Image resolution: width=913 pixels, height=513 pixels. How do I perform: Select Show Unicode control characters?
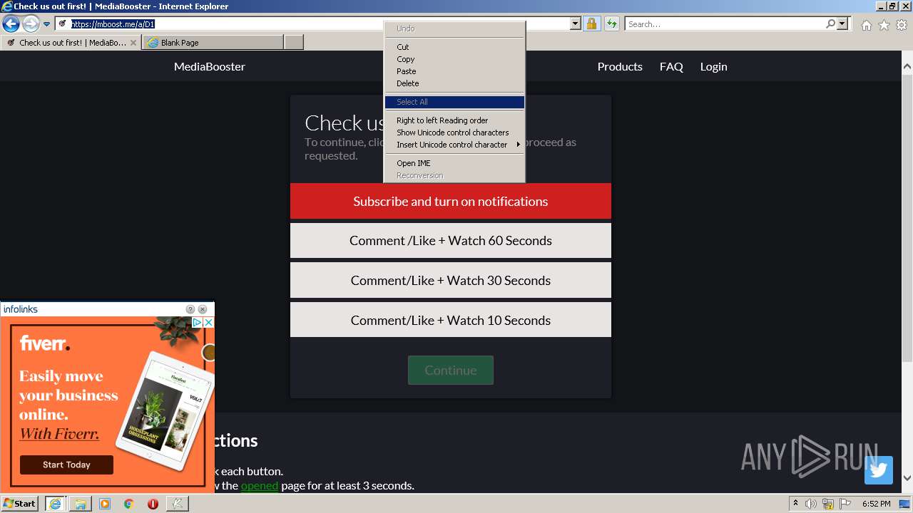pyautogui.click(x=454, y=133)
